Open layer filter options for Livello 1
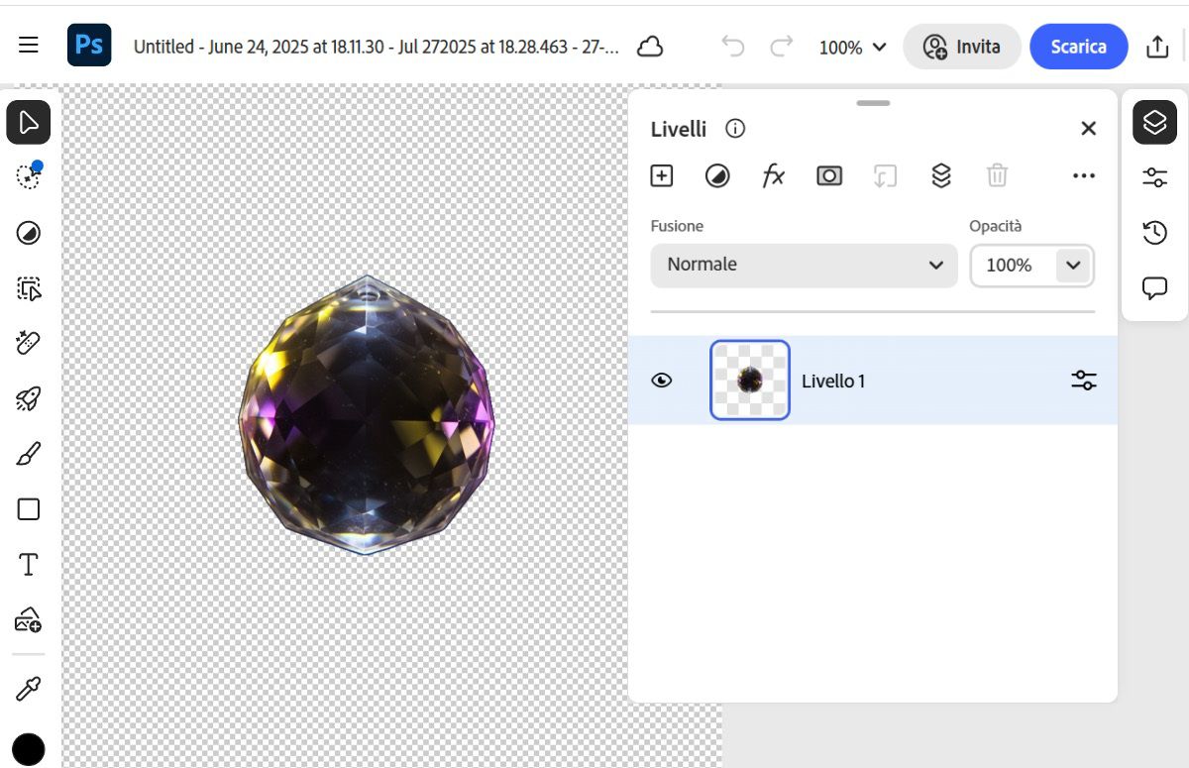This screenshot has height=768, width=1189. tap(1083, 380)
